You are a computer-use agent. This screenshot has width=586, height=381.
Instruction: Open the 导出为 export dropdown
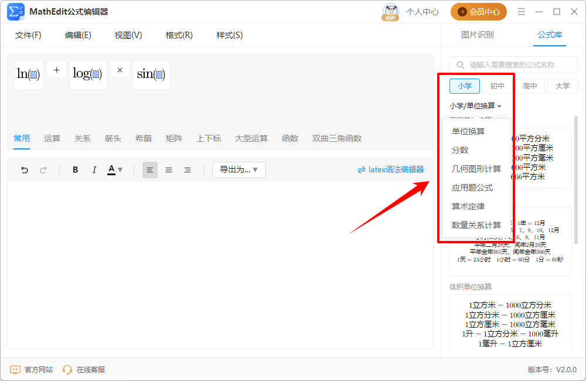pos(239,170)
